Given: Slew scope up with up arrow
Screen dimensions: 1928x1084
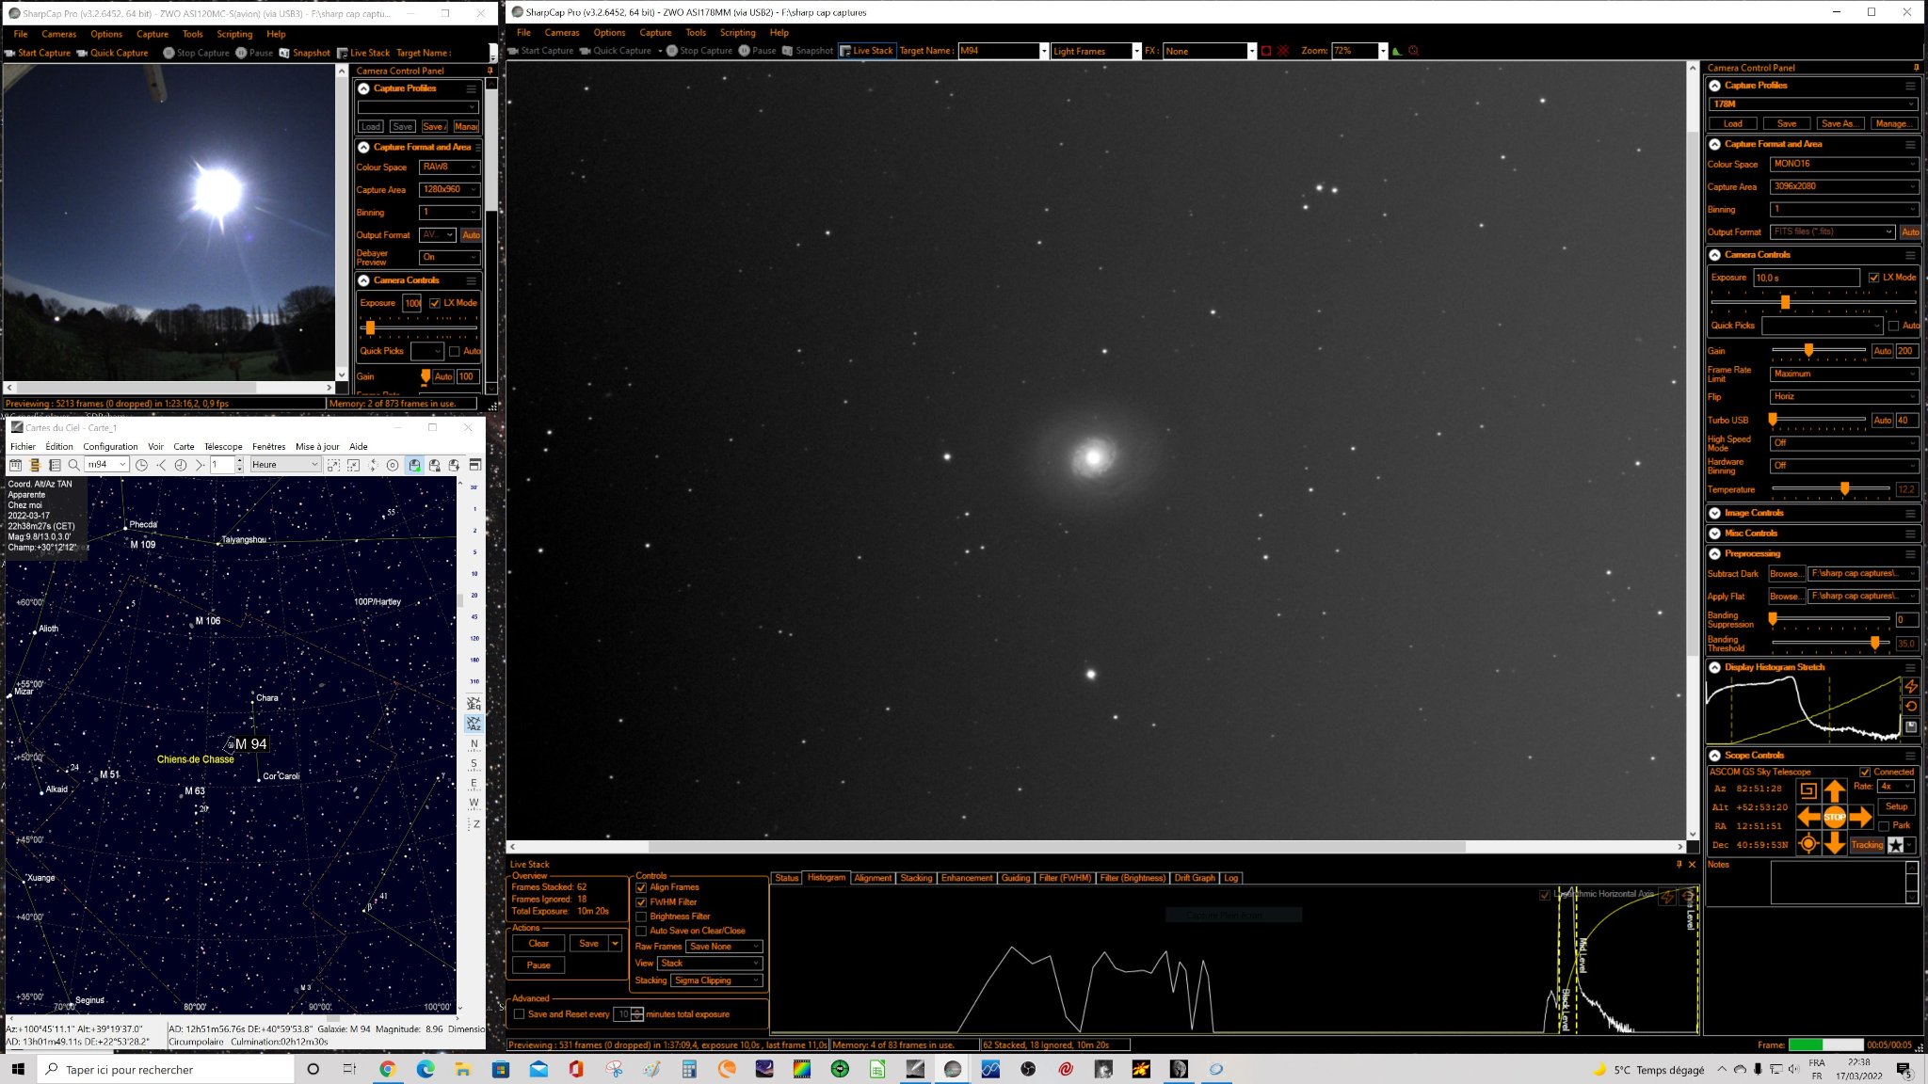Looking at the screenshot, I should click(1834, 790).
